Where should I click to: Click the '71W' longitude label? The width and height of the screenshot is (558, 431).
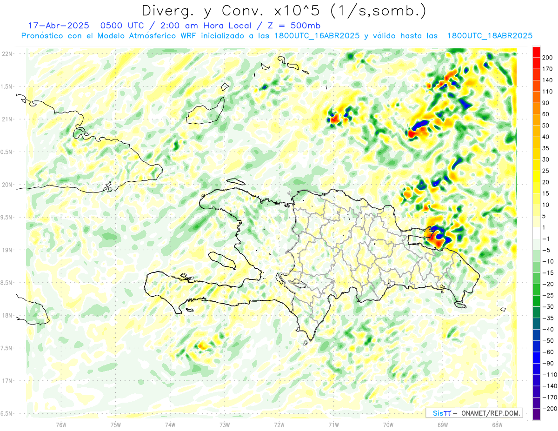click(333, 424)
